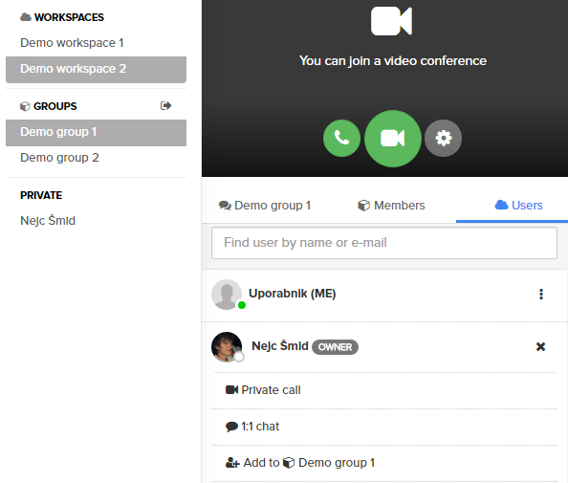Open Demo group 2
The image size is (568, 483).
pyautogui.click(x=59, y=158)
